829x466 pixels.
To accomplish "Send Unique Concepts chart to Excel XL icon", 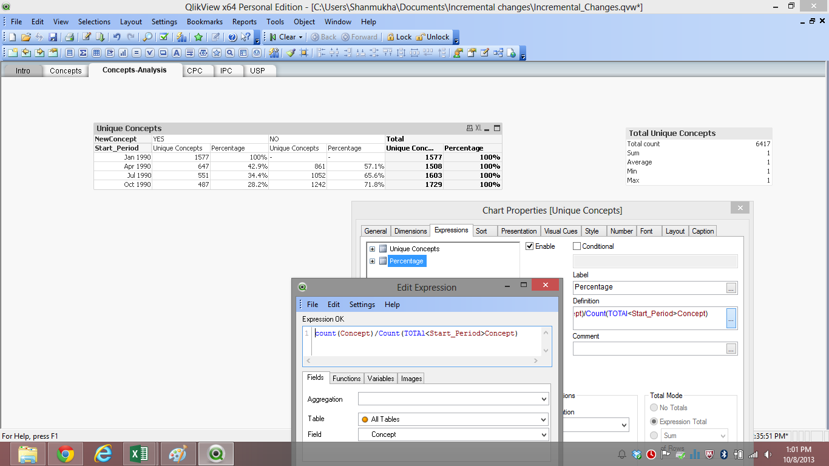I will pos(478,128).
